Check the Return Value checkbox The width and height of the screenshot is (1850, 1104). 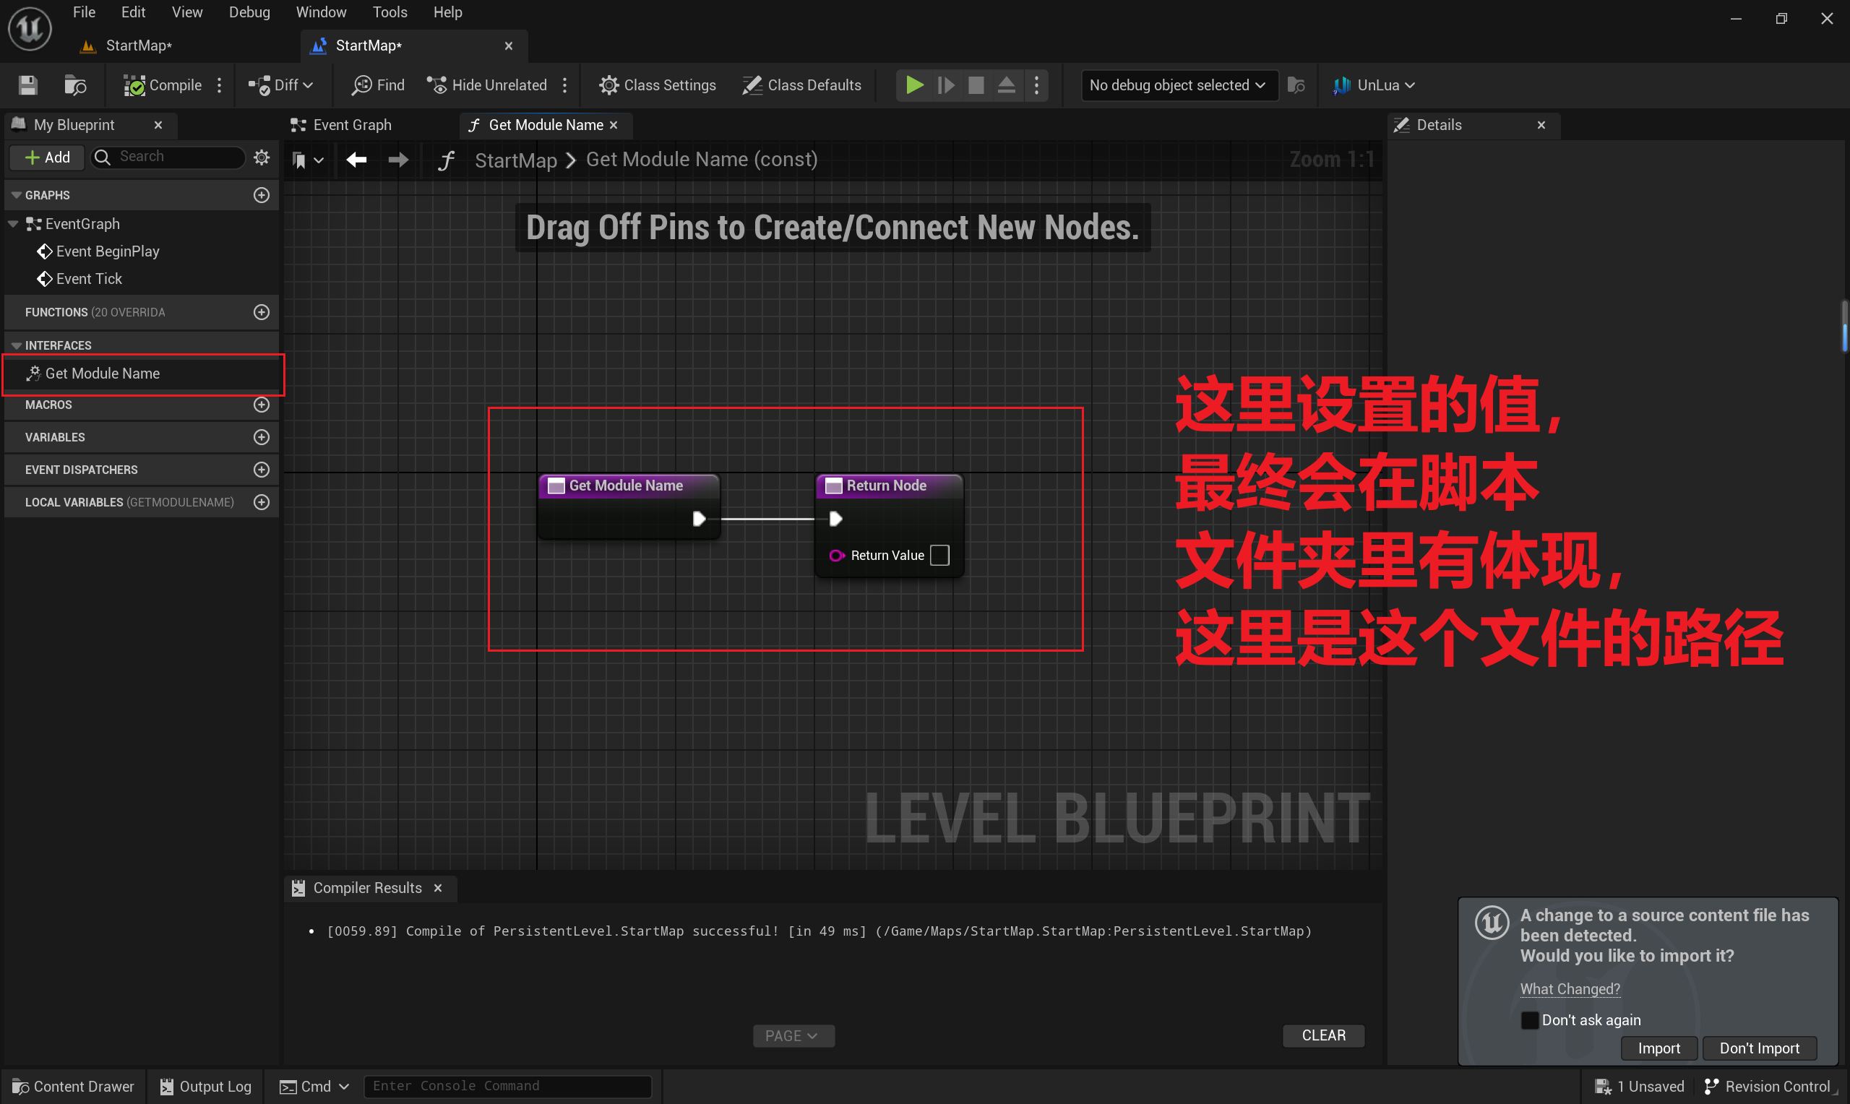pyautogui.click(x=939, y=555)
